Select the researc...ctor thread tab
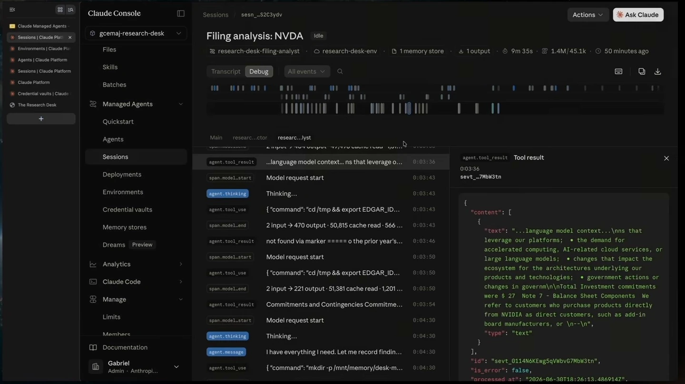 (x=250, y=138)
